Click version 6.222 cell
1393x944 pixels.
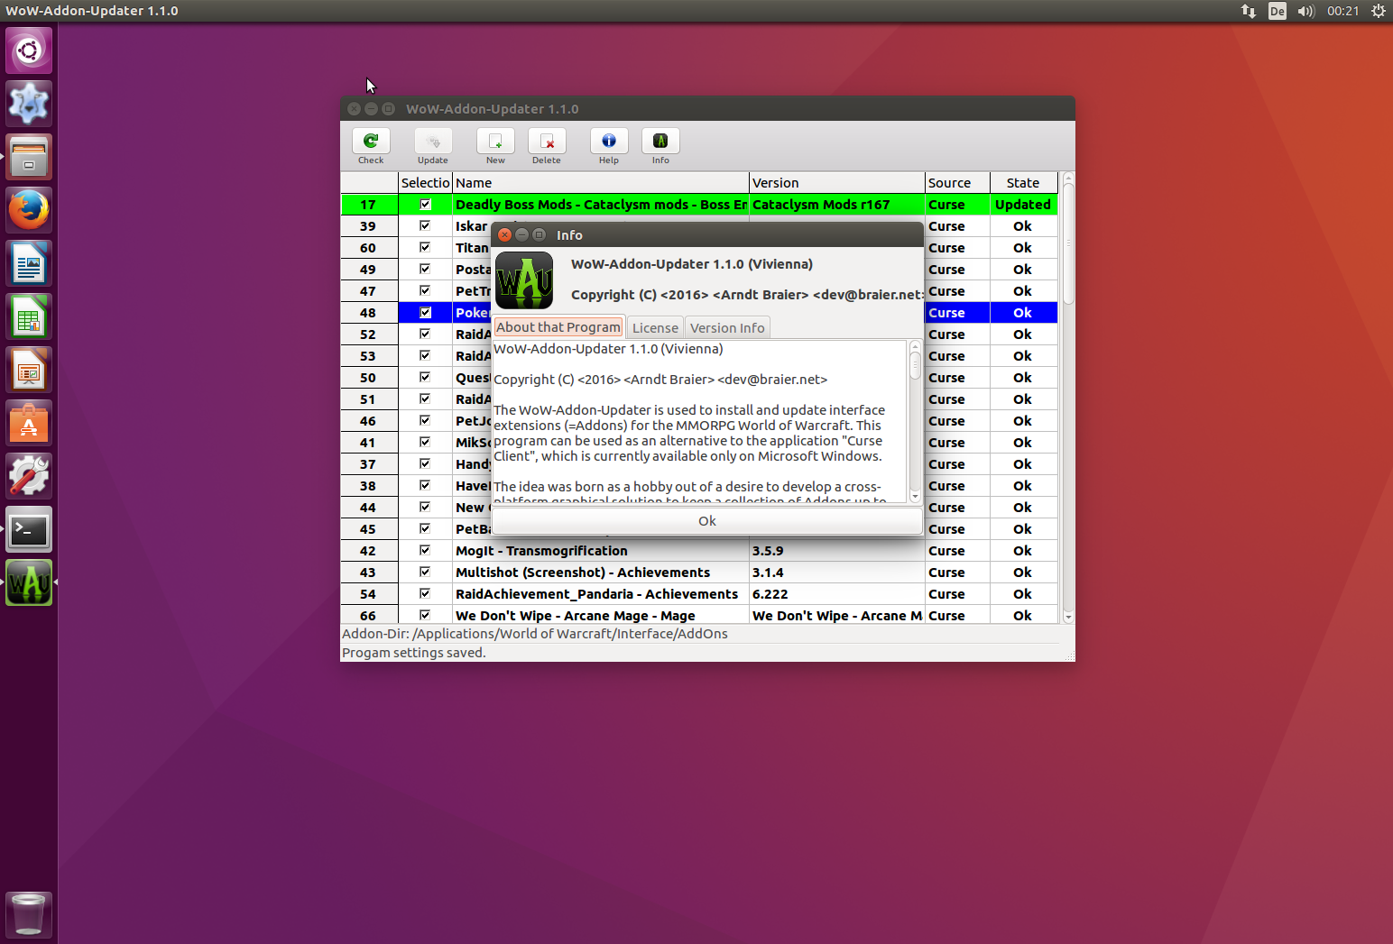point(837,594)
